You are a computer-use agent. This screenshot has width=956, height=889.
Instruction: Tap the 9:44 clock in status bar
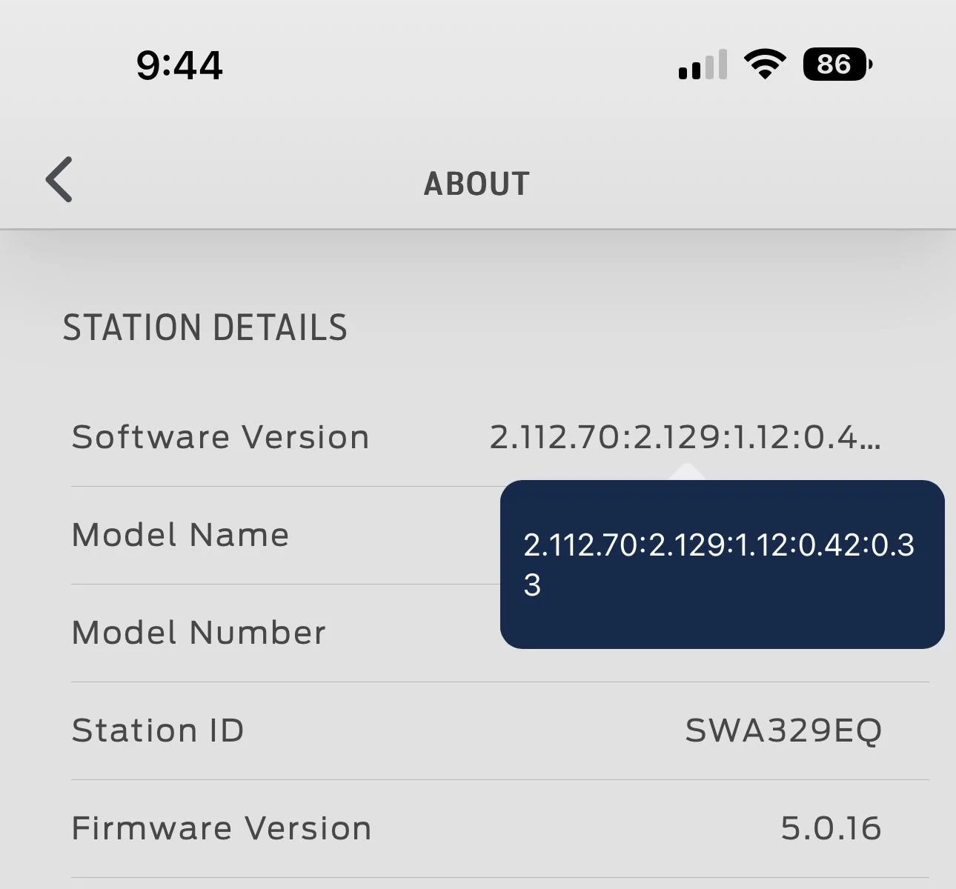pyautogui.click(x=179, y=65)
